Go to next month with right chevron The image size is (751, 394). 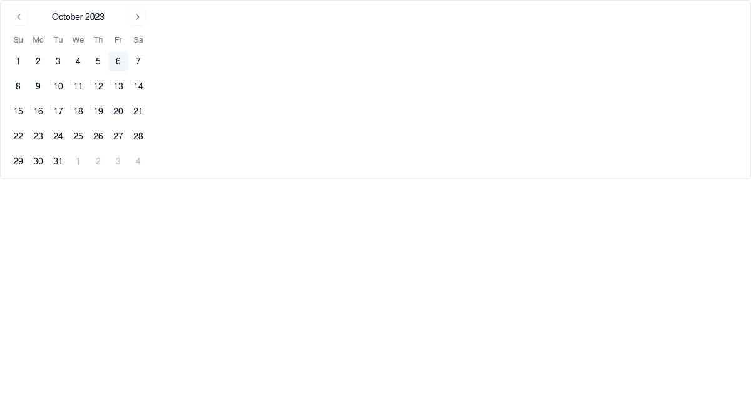click(137, 17)
